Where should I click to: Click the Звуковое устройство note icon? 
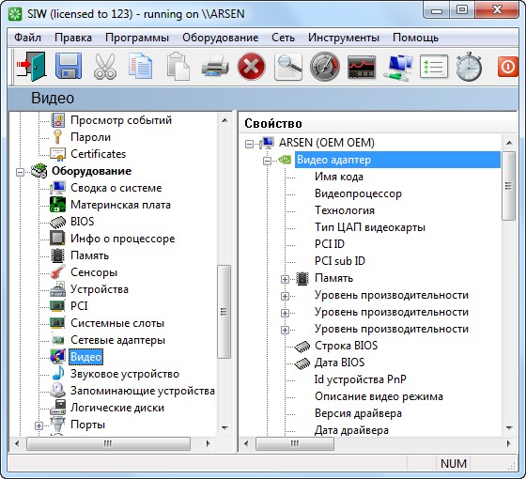pos(58,374)
